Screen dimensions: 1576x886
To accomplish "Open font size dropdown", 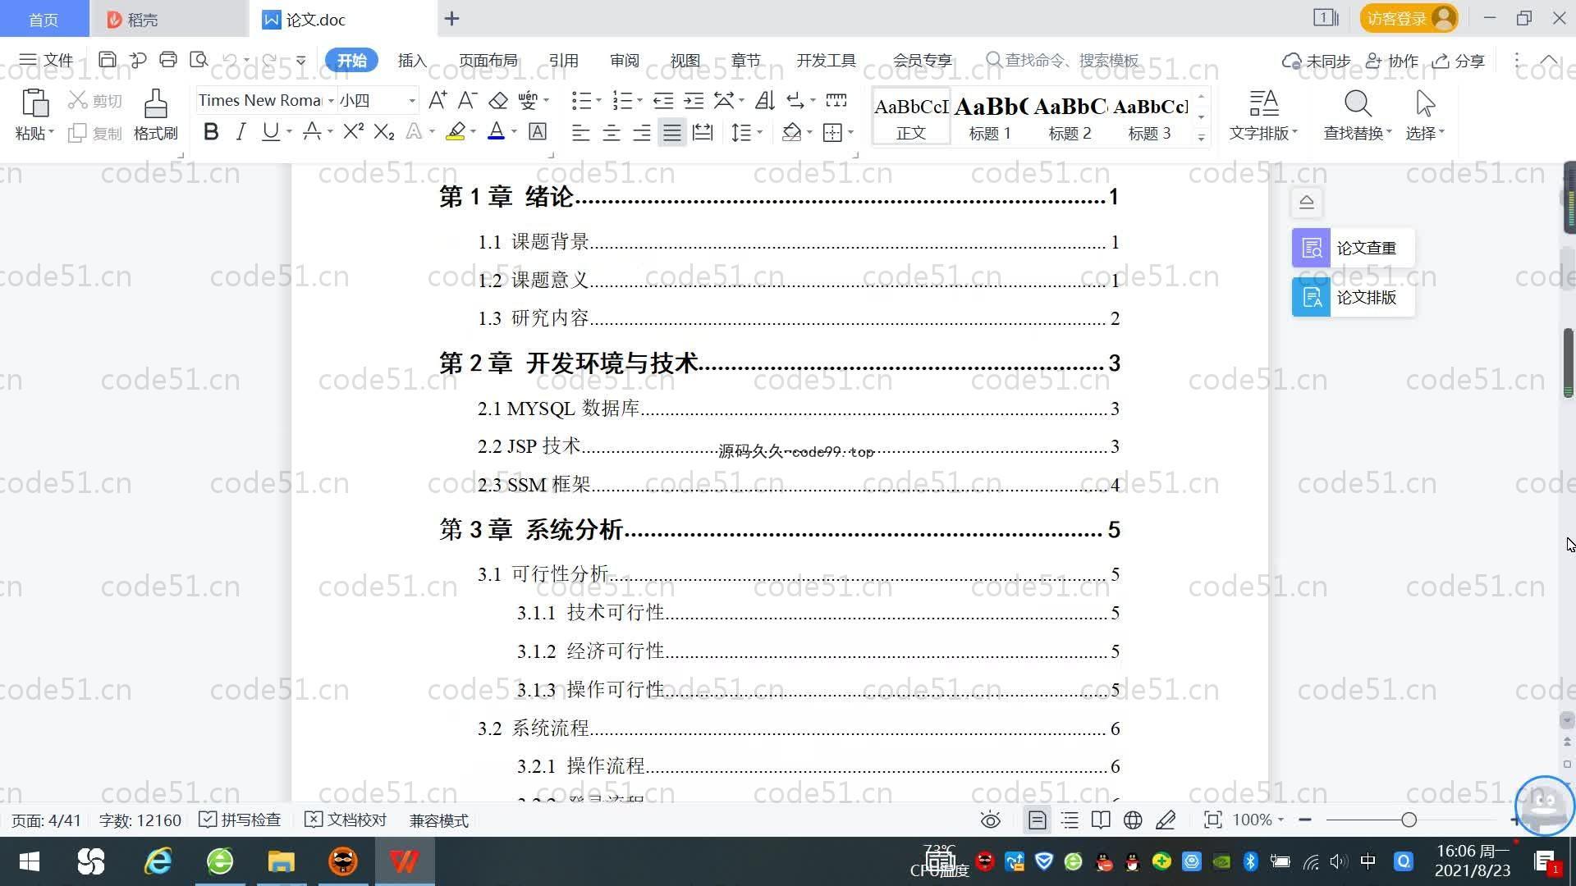I will coord(412,101).
